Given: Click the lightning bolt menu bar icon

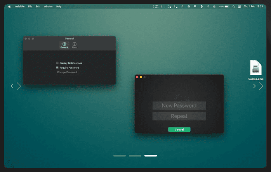Looking at the screenshot, I should click(x=202, y=7).
